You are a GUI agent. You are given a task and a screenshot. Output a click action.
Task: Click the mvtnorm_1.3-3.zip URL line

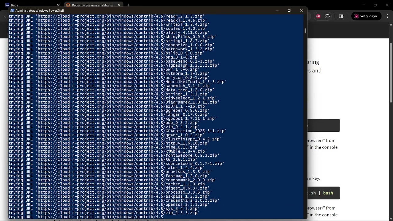pos(109,74)
